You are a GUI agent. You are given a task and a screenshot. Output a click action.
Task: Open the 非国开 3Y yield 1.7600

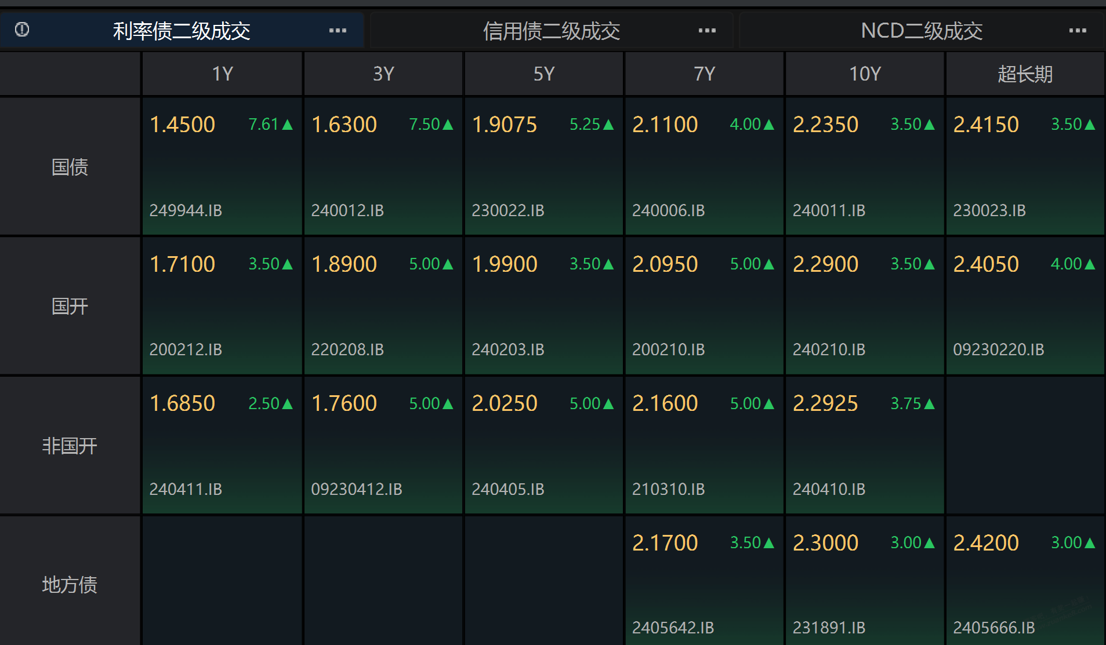pyautogui.click(x=344, y=403)
